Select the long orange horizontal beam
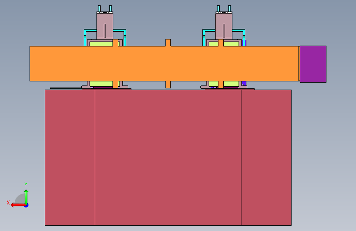Screen dimensions: 356x231 pyautogui.click(x=164, y=64)
